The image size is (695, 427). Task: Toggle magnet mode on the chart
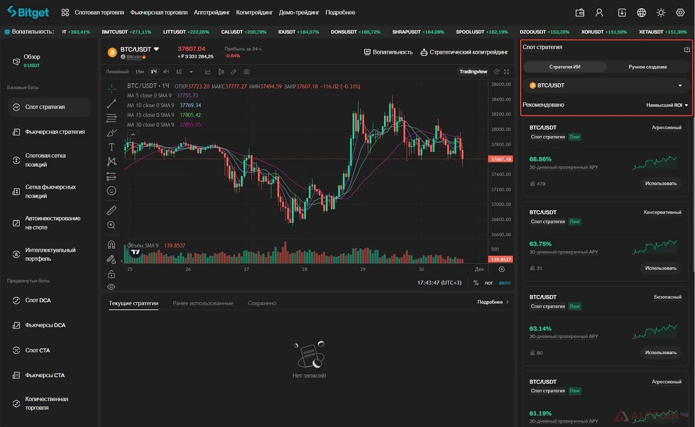coord(112,244)
